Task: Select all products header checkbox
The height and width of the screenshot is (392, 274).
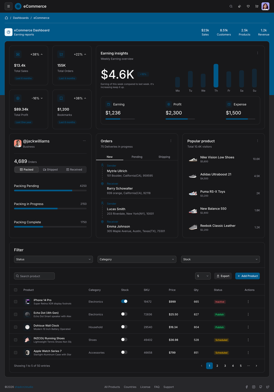Action: pos(16,290)
